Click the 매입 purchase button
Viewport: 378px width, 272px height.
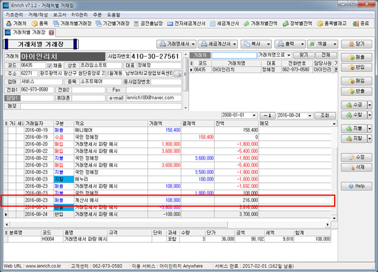(355, 80)
